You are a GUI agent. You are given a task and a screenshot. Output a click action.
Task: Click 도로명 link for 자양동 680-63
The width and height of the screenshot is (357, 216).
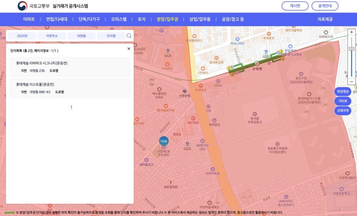tap(59, 92)
